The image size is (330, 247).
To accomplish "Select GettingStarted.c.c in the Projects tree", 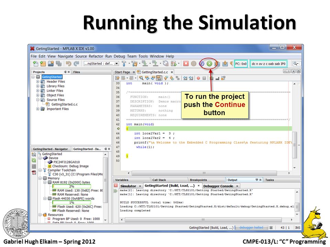I will click(x=64, y=104).
